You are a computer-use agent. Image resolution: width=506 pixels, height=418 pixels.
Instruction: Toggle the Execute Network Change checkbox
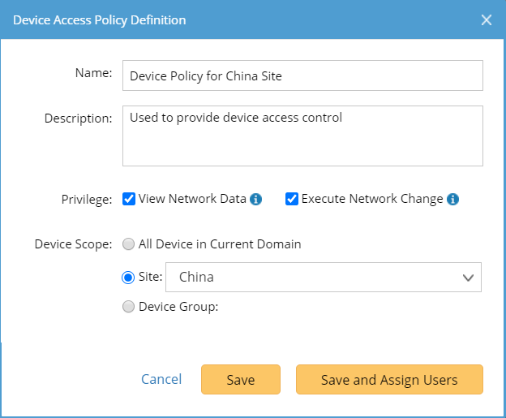pyautogui.click(x=292, y=199)
